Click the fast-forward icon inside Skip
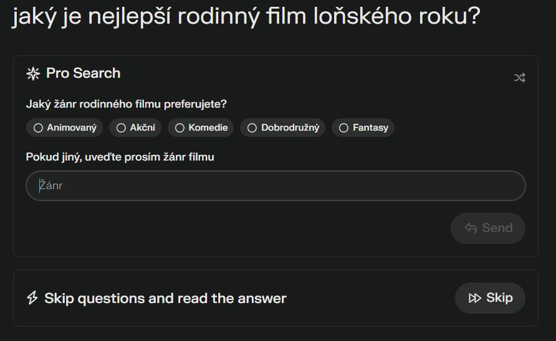 (474, 298)
